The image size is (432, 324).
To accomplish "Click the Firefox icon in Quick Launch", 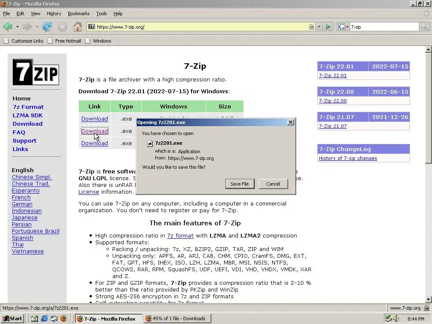I will (64, 318).
